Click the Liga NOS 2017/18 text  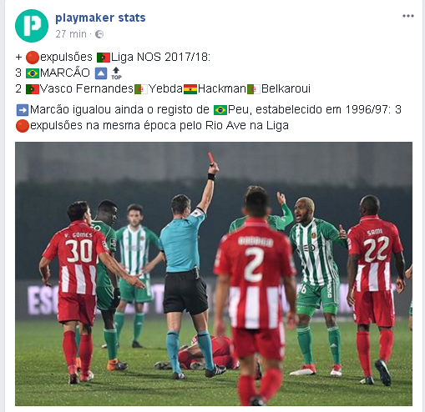[160, 58]
